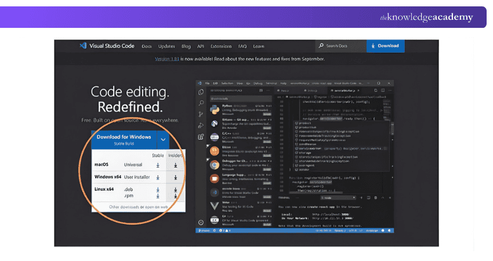Open the Blog nav item
The width and height of the screenshot is (493, 261).
(x=186, y=46)
